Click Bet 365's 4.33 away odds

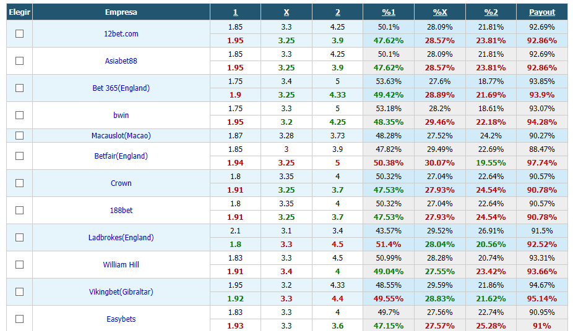tap(338, 94)
